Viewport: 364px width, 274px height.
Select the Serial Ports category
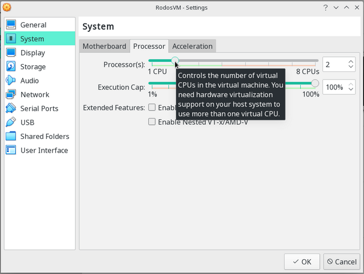click(x=39, y=108)
